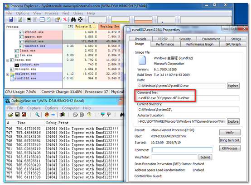Image resolution: width=251 pixels, height=185 pixels.
Task: Toggle the Auto Scroll icon in DebugView
Action: [x=82, y=115]
